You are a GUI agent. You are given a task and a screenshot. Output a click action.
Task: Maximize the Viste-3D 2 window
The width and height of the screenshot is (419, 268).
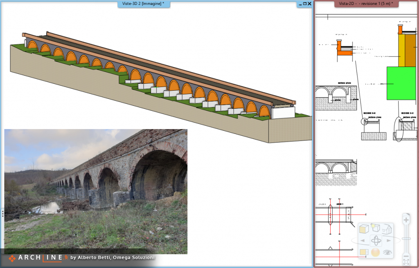click(305, 4)
